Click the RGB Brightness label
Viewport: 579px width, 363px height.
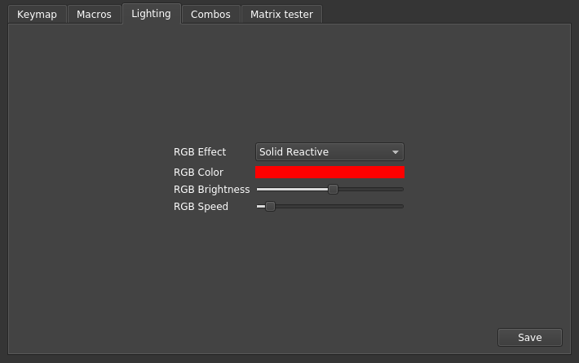(211, 189)
